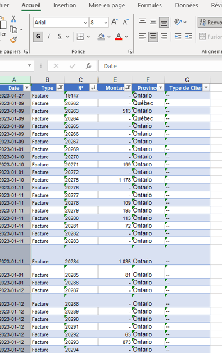Open the Presse-papiers dialog launcher

tap(26, 51)
